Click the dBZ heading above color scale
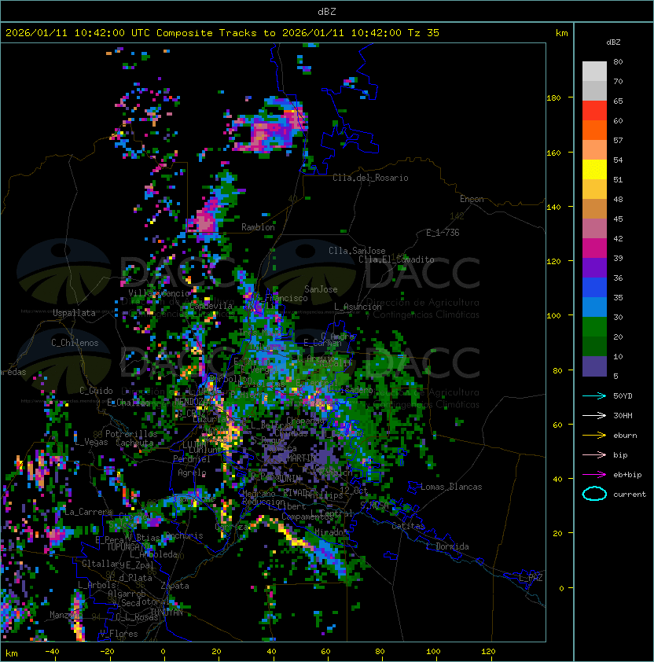Image resolution: width=654 pixels, height=662 pixels. pos(613,42)
